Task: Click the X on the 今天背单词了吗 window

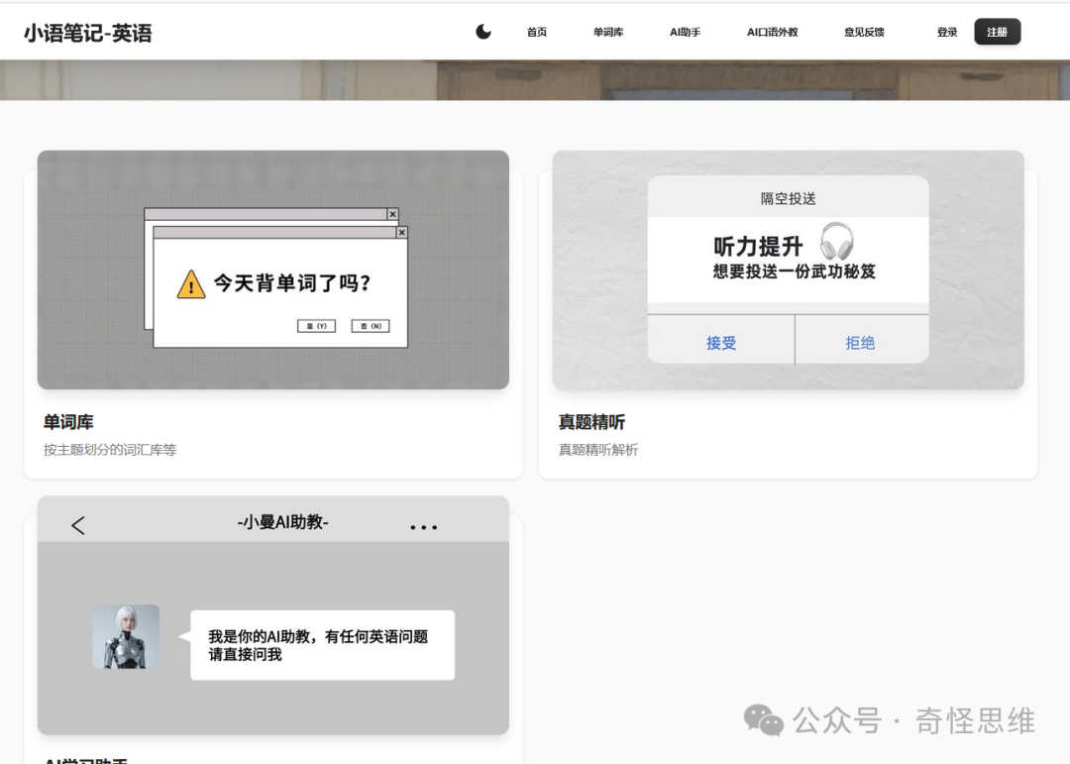Action: 401,232
